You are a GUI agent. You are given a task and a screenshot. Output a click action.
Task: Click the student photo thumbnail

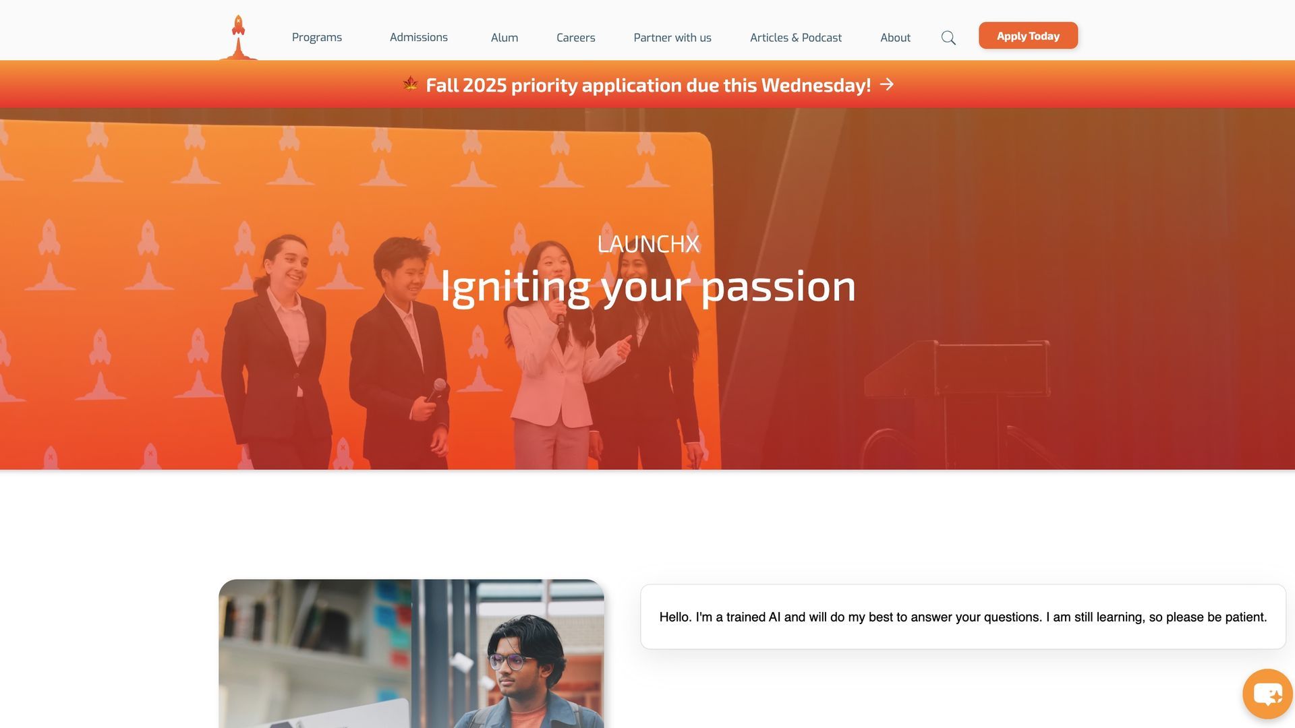(411, 653)
